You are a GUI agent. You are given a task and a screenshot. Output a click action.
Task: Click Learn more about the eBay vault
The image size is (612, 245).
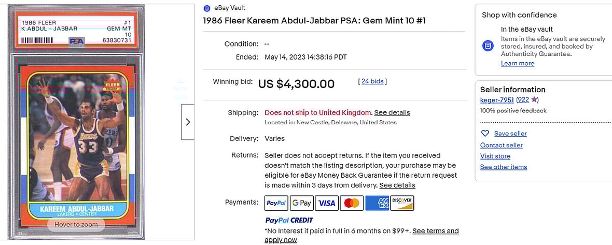pos(517,63)
